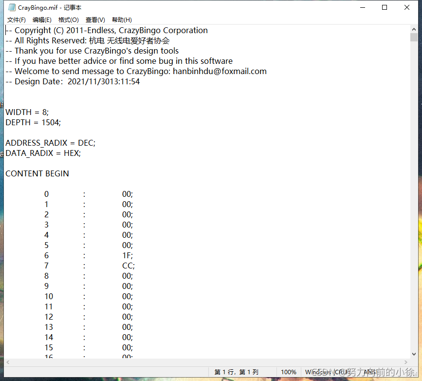
Task: Click the Notepad document icon in the title bar
Action: (11, 7)
